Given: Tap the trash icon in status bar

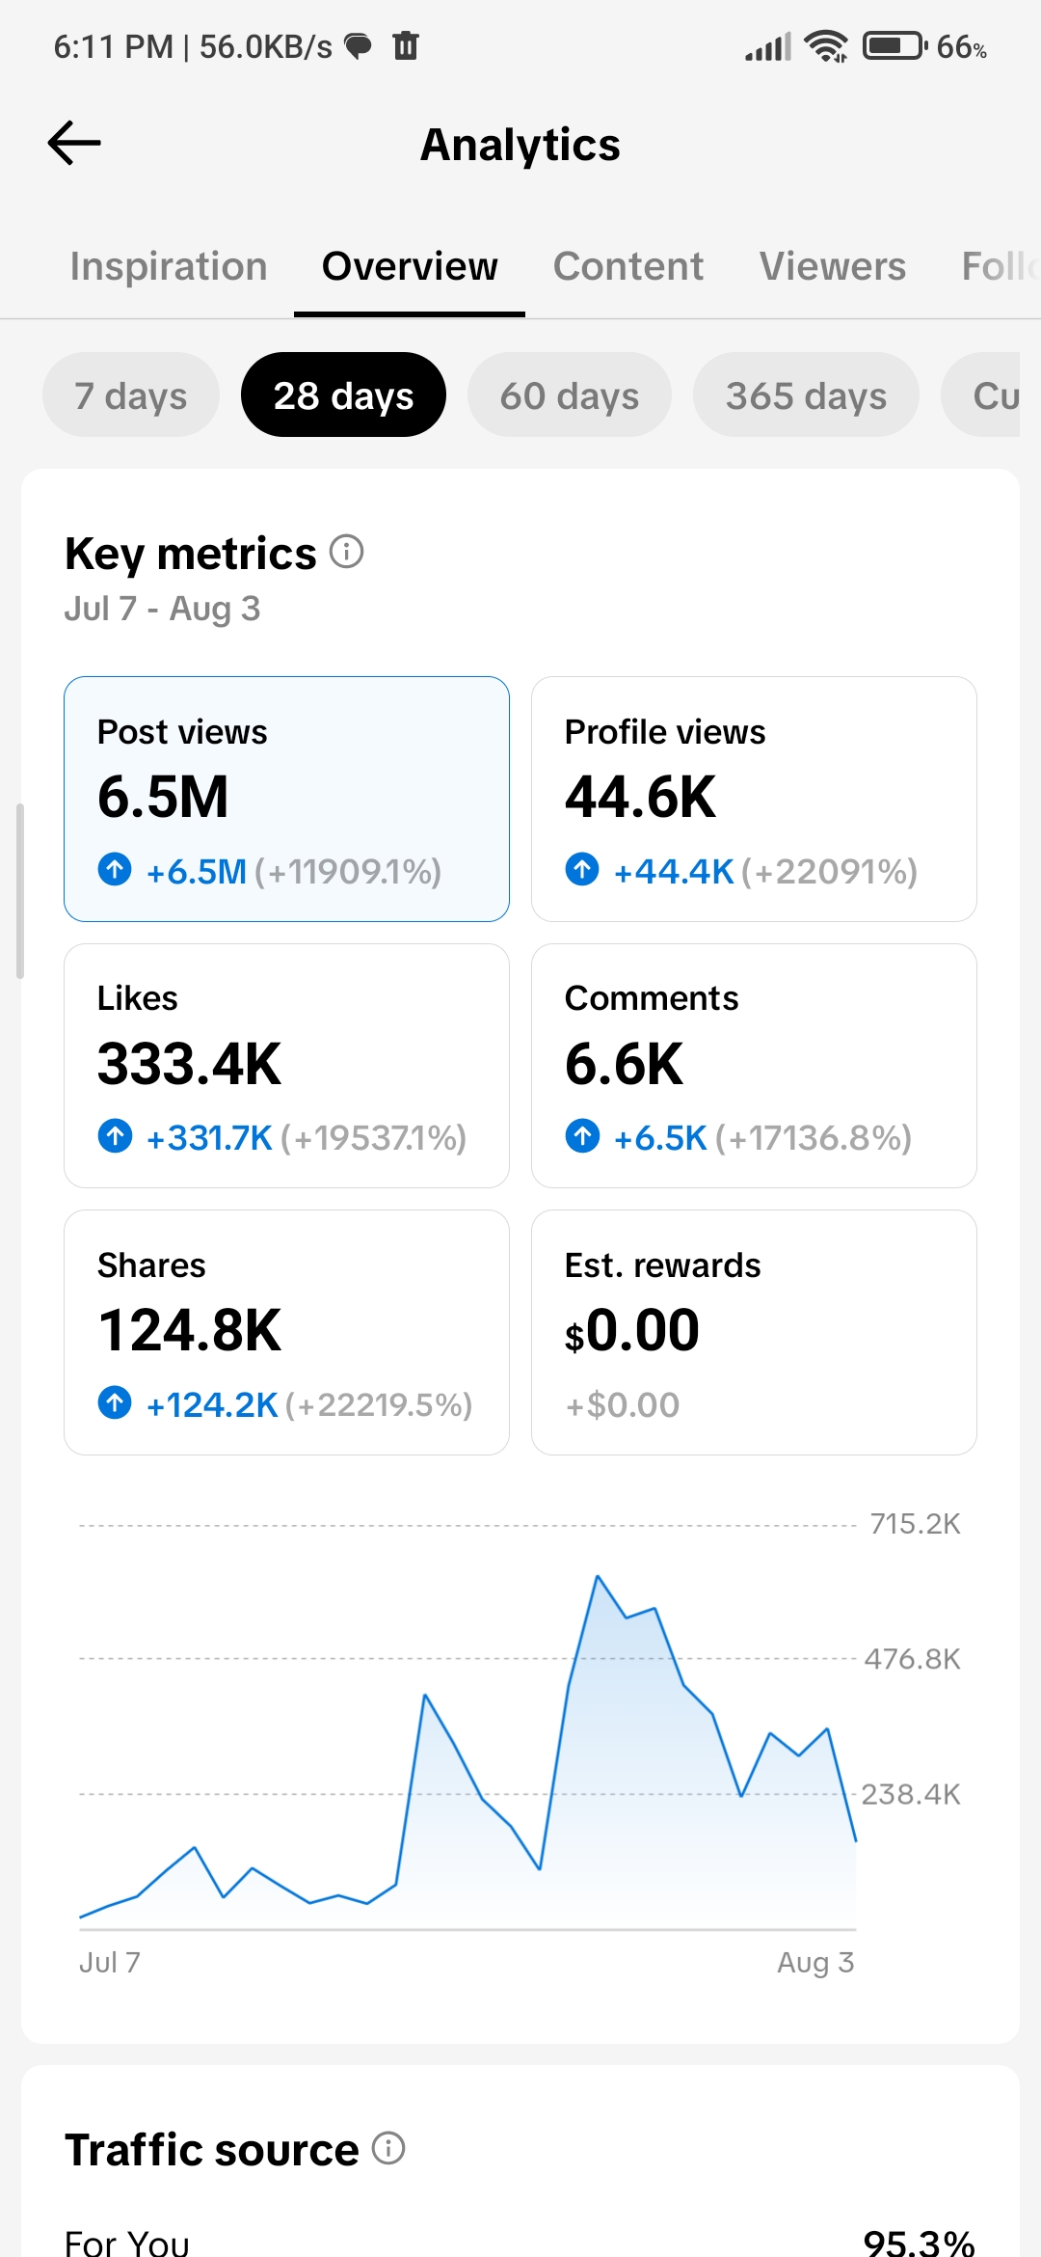Looking at the screenshot, I should pyautogui.click(x=406, y=45).
